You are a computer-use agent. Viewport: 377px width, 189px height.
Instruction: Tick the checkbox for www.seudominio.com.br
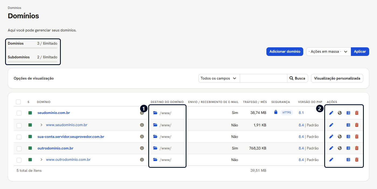point(19,126)
